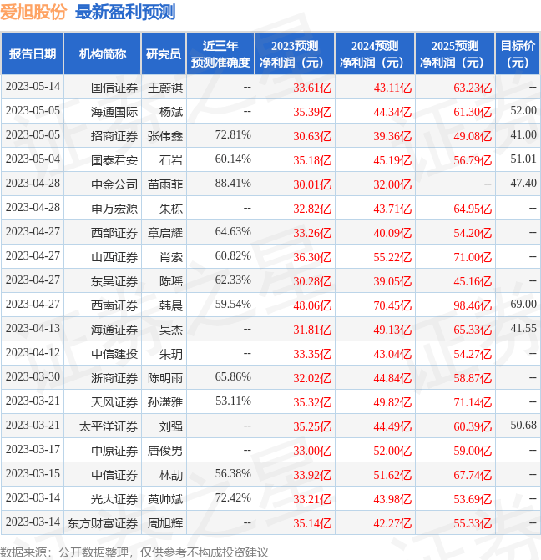Click researcher name 章启耀
541x560 pixels.
point(165,233)
